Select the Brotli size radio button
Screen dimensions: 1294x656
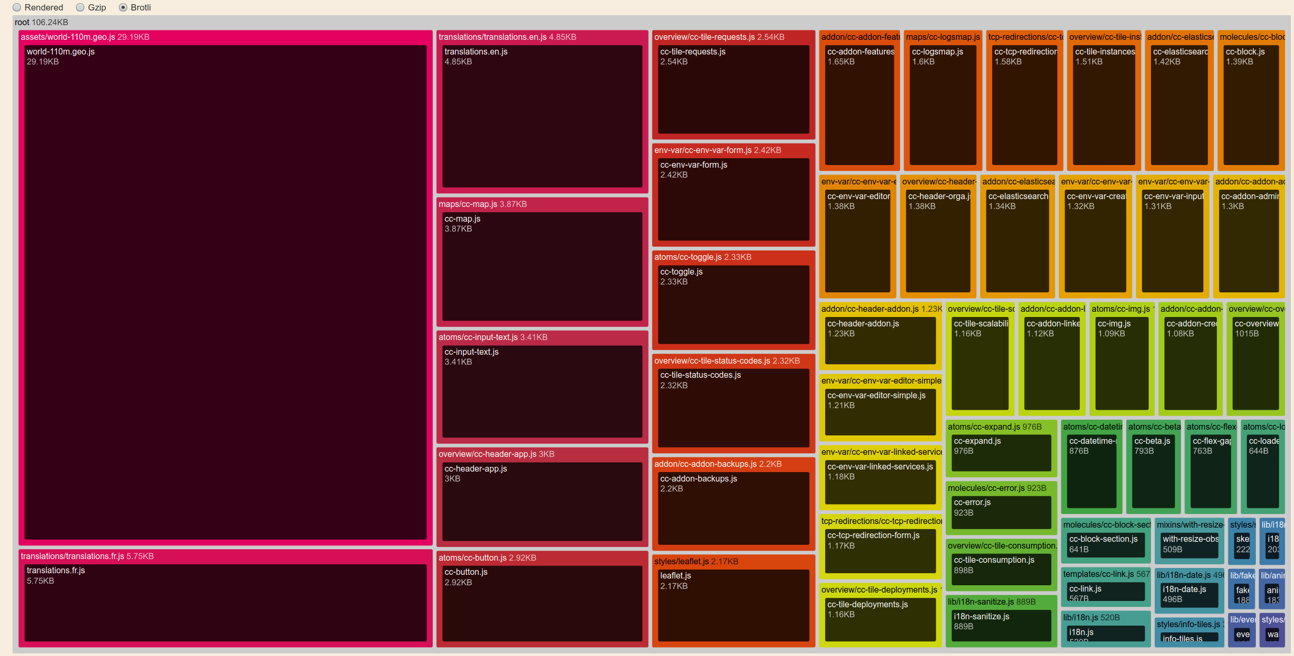pyautogui.click(x=123, y=7)
